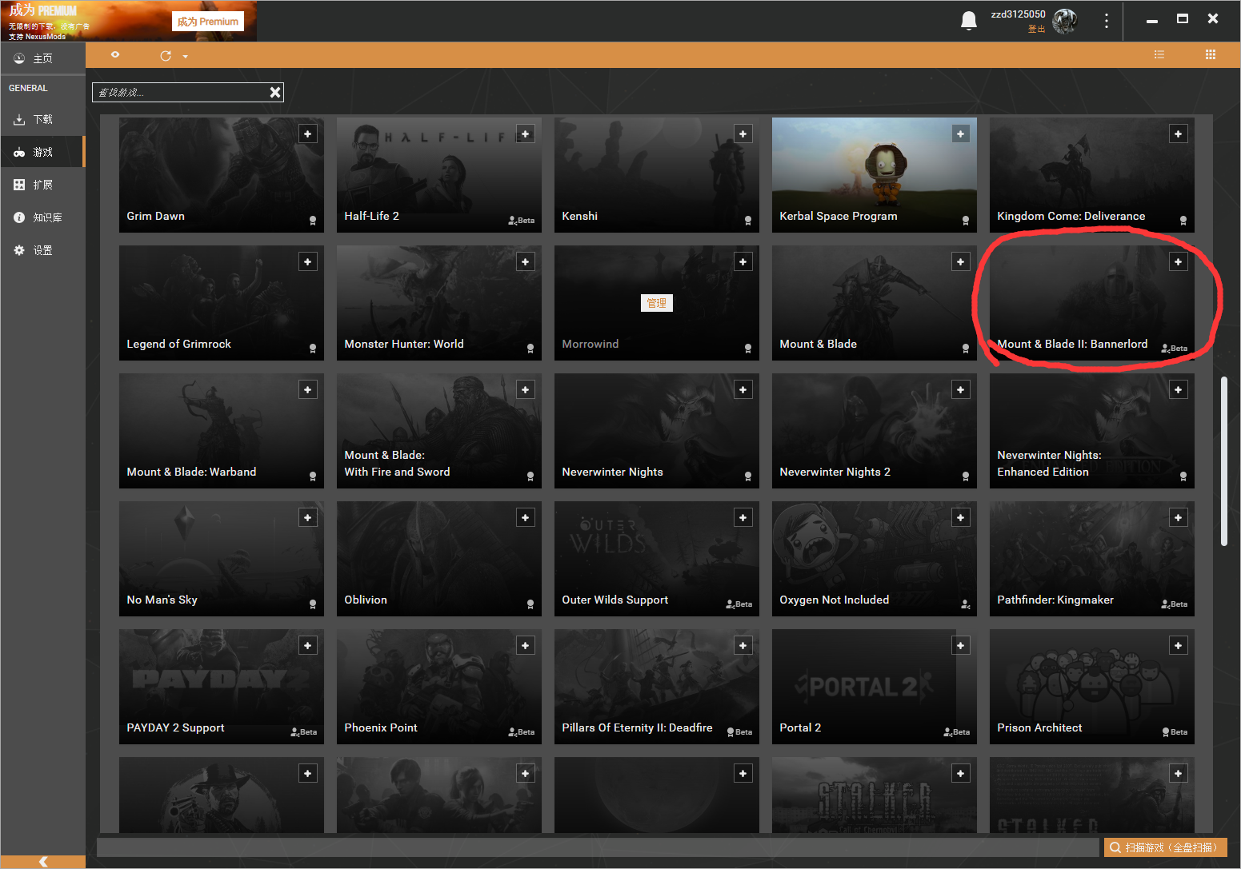The width and height of the screenshot is (1241, 869).
Task: Refresh the game list with the reload icon
Action: tap(166, 56)
